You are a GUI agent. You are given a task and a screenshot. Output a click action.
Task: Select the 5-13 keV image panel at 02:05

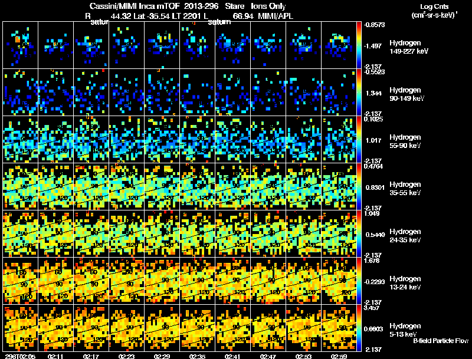pos(21,328)
